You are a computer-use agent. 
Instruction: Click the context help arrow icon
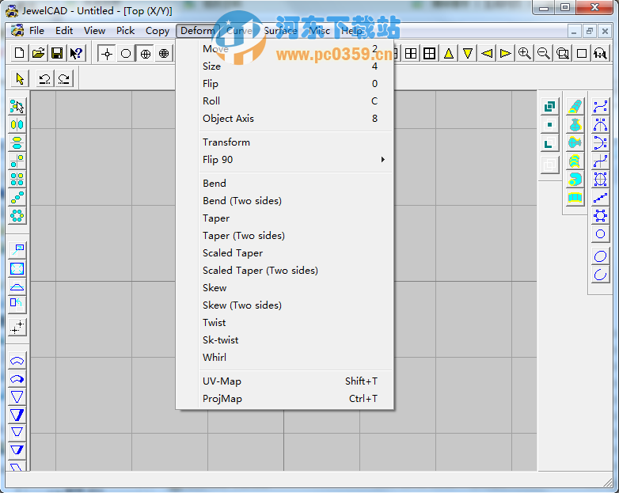[x=76, y=53]
